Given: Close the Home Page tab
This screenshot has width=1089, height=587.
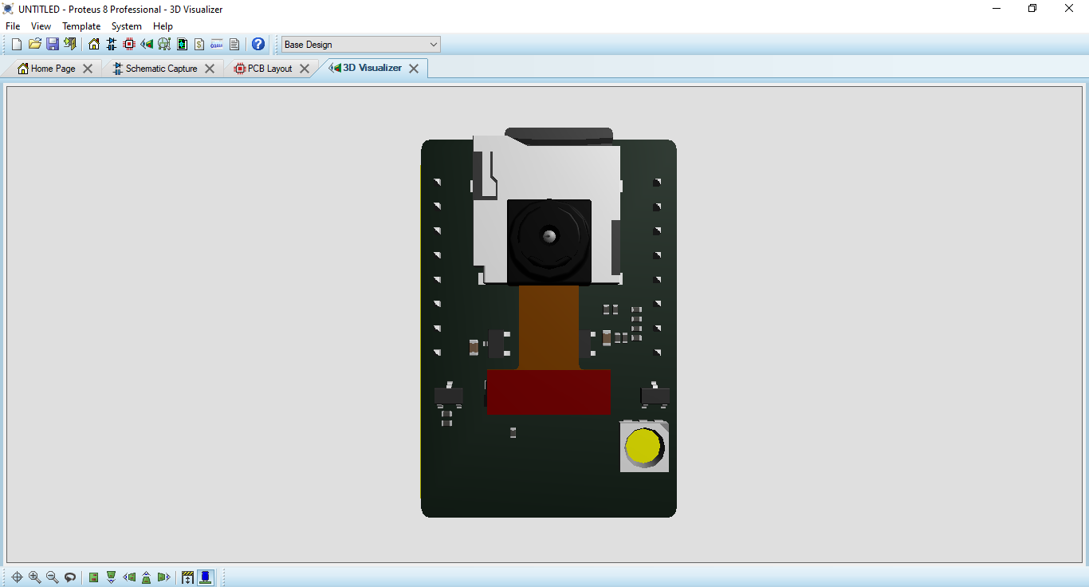Looking at the screenshot, I should 88,69.
